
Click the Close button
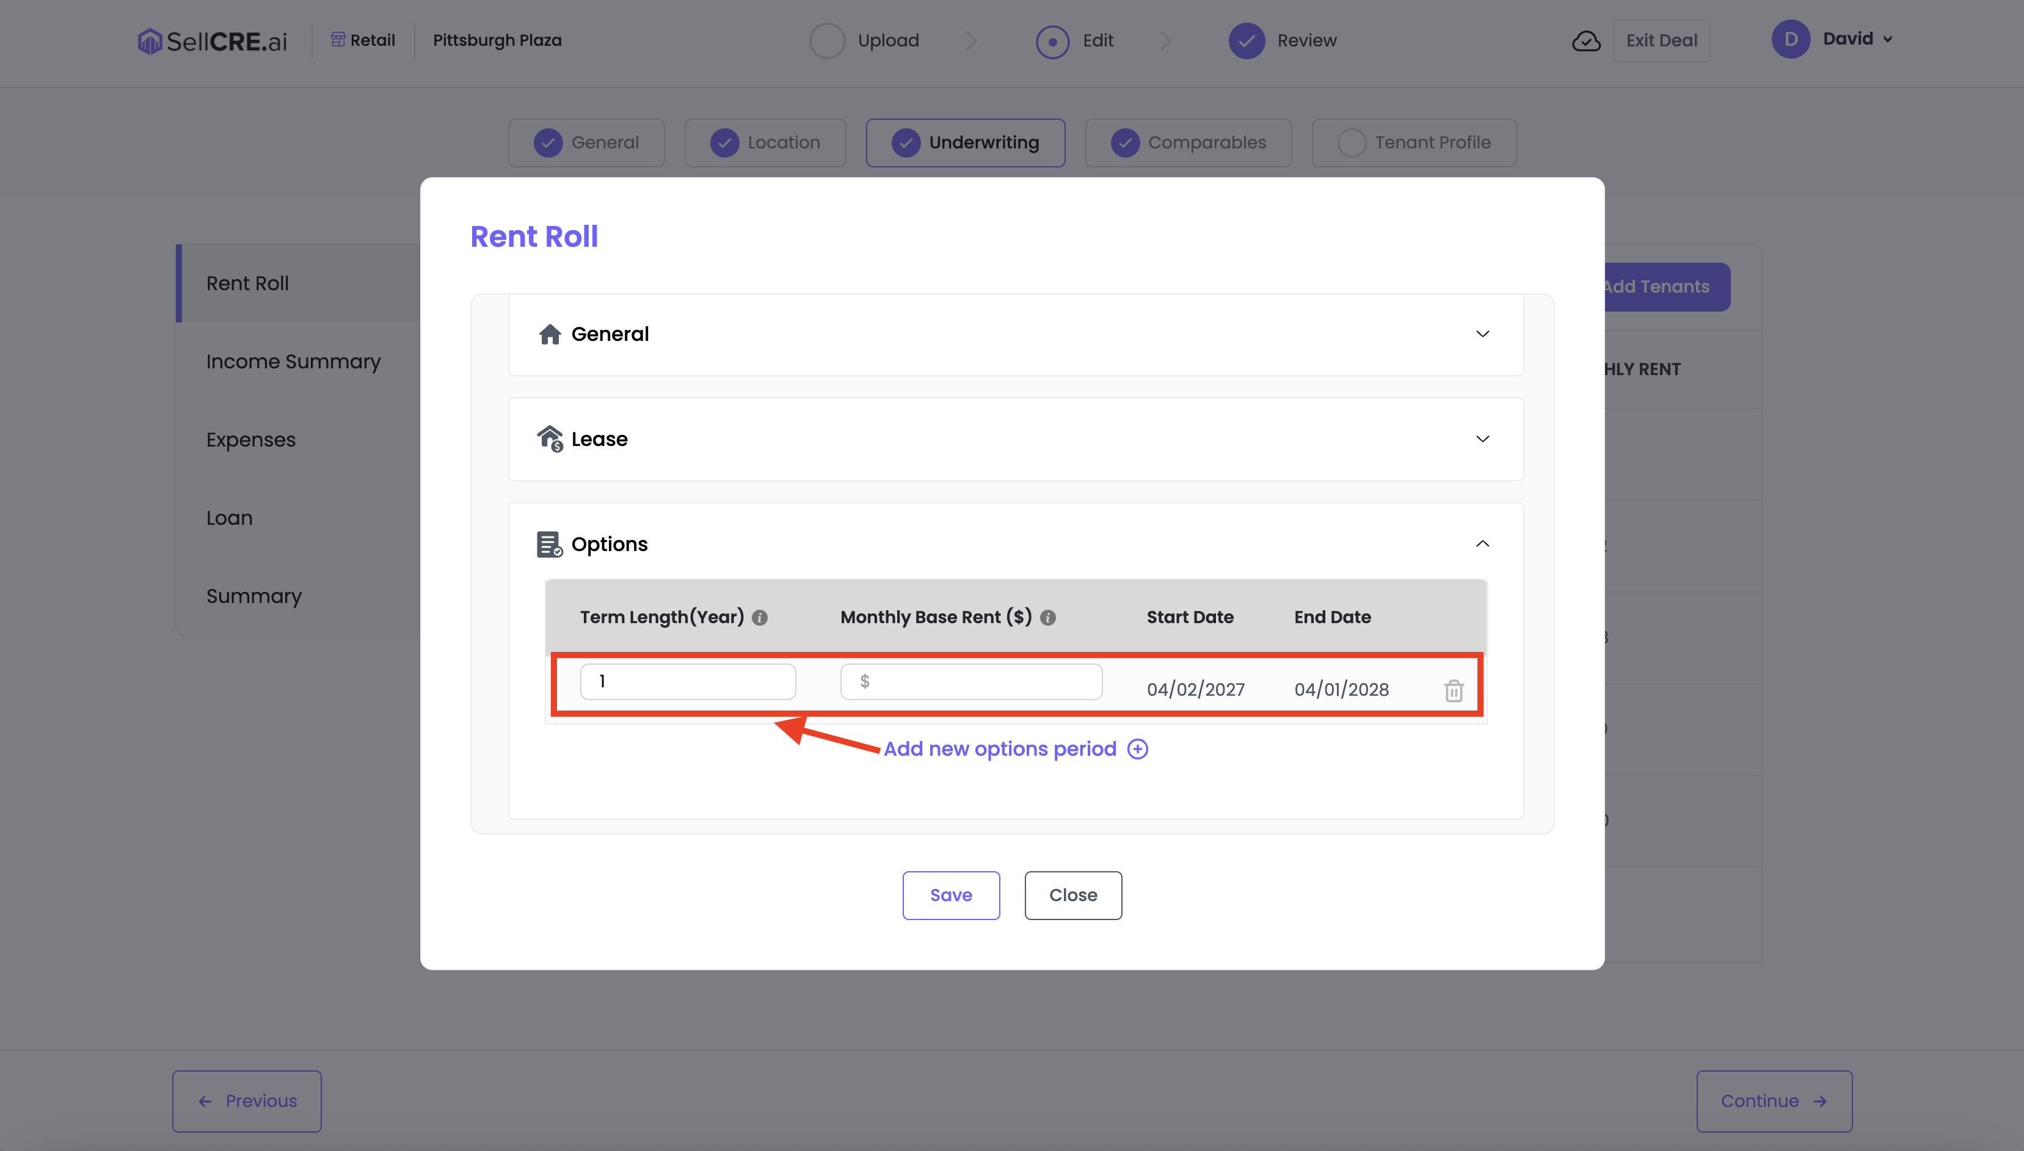[1073, 895]
